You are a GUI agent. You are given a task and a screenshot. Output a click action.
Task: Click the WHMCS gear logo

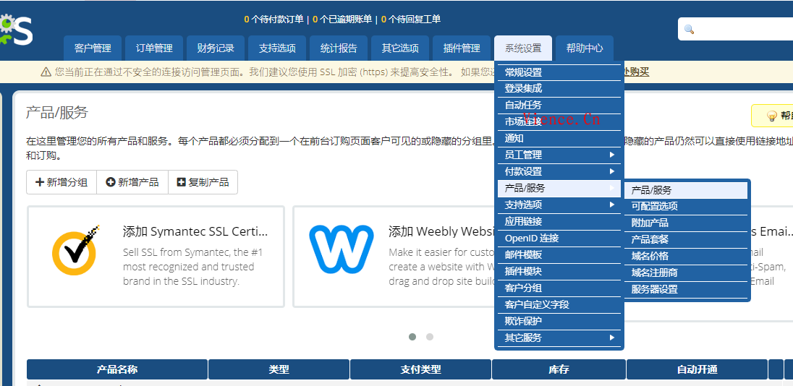tap(14, 30)
